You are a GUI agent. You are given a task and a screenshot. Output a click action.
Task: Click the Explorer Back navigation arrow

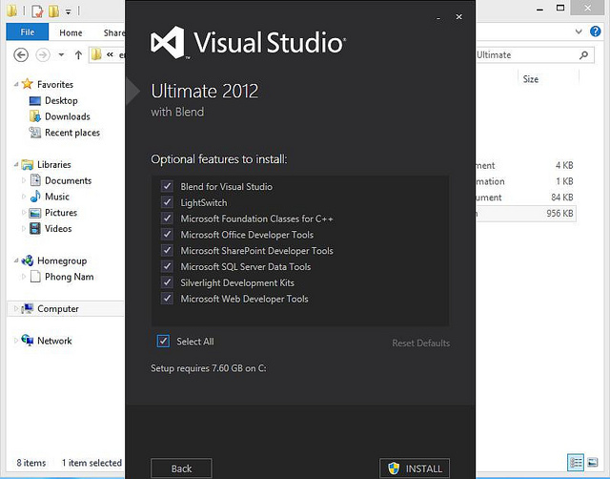click(21, 55)
